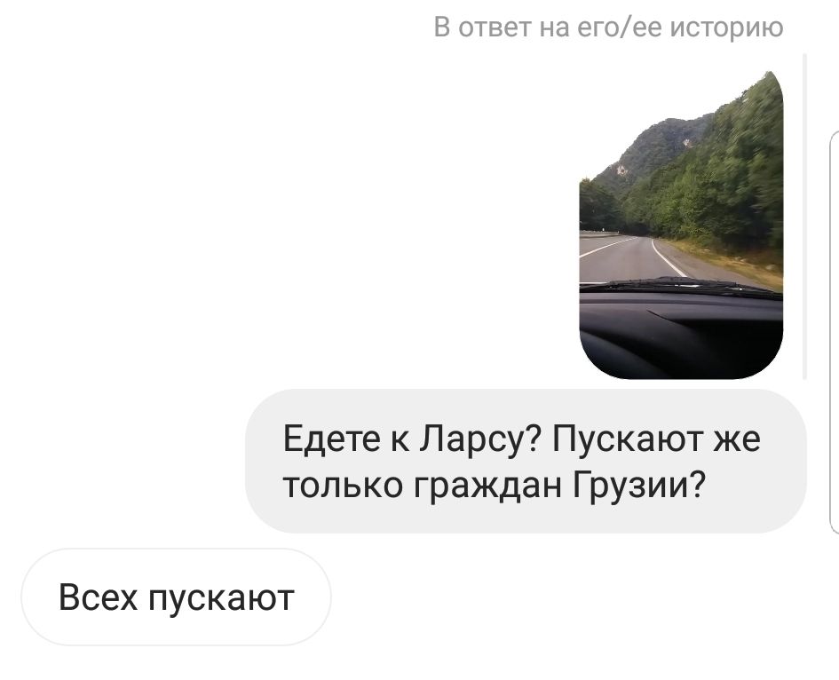Click the word 'Ларсу?' in the sent message
Screen dimensions: 839x680
click(x=481, y=440)
